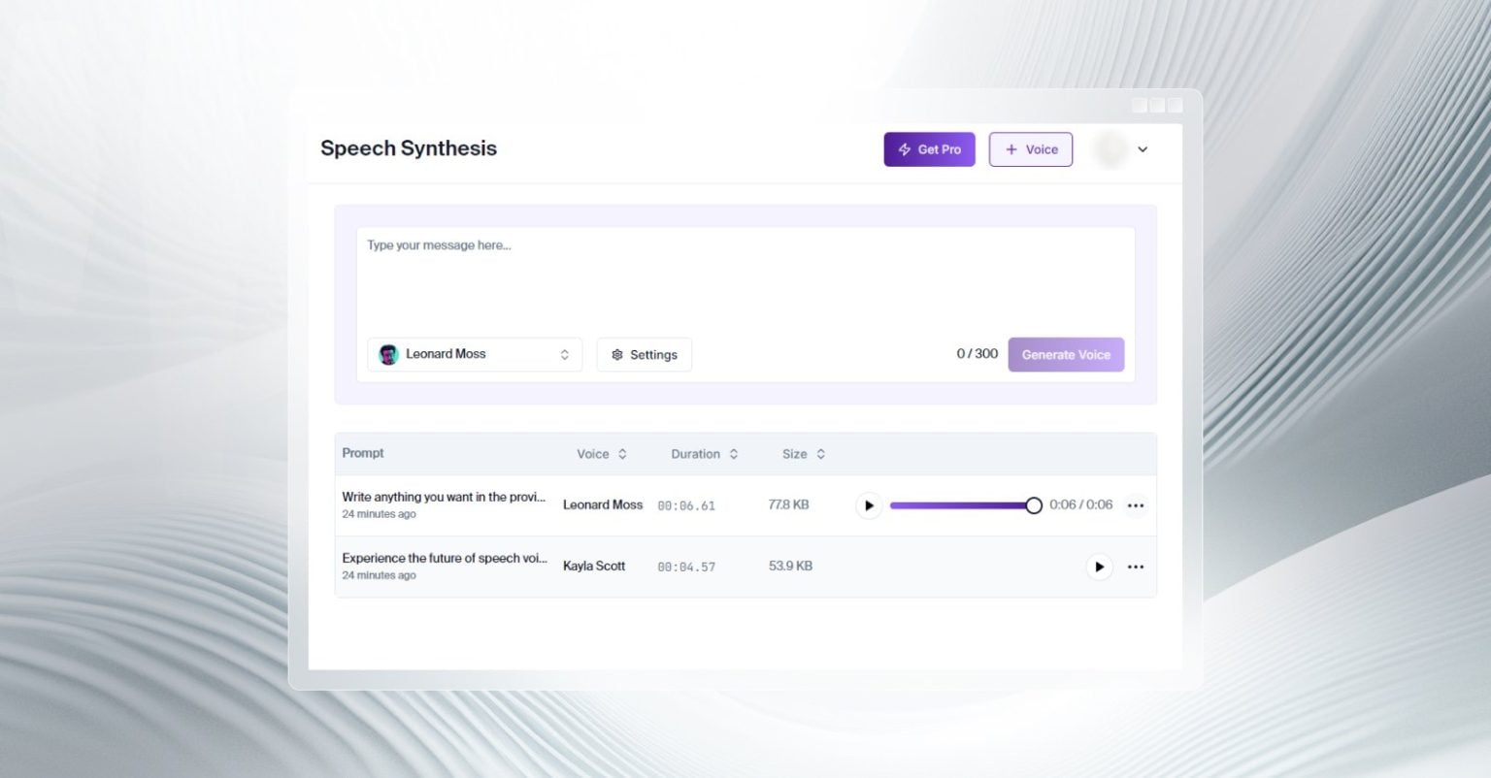Open options menu for Leonard Moss recording
This screenshot has width=1491, height=778.
(1136, 505)
